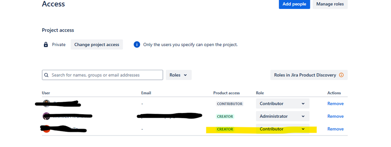The height and width of the screenshot is (147, 391).
Task: Click the orange info icon beside Roles in Jira Product Discovery
Action: point(341,75)
